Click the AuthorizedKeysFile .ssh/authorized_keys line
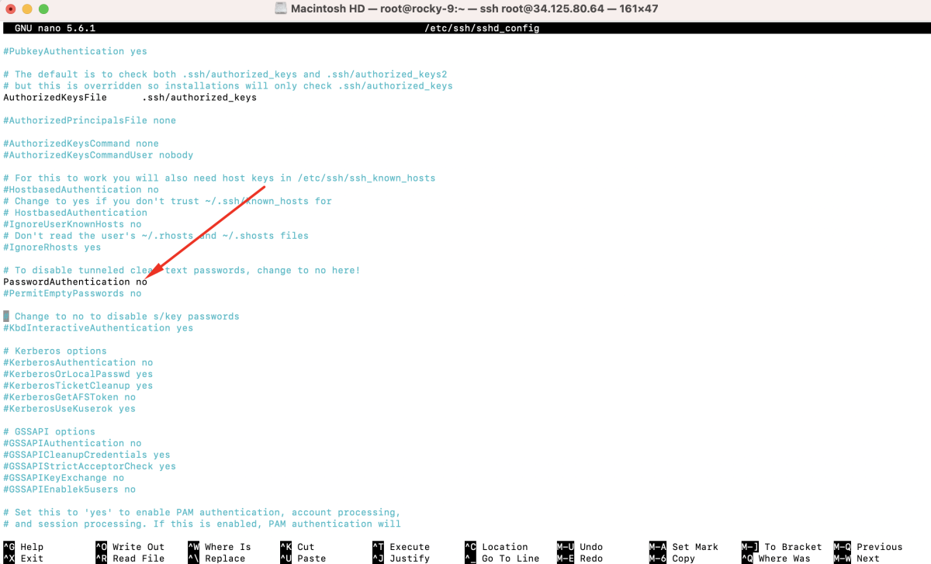Viewport: 931px width, 564px height. [130, 98]
